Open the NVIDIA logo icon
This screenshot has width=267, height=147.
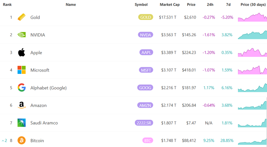(22, 35)
